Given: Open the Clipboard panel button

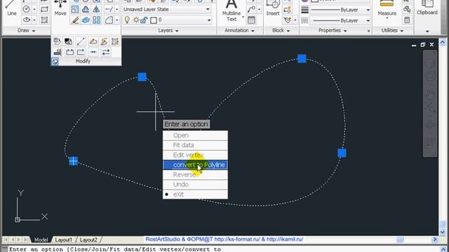Looking at the screenshot, I should [427, 8].
